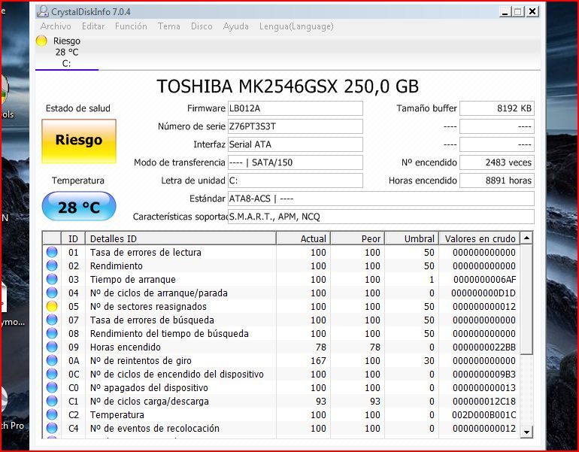The width and height of the screenshot is (579, 452).
Task: Click the yellow status circle next to Riesgo 28 °C
Action: pyautogui.click(x=41, y=41)
